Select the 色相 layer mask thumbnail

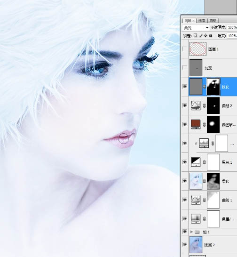(213, 219)
